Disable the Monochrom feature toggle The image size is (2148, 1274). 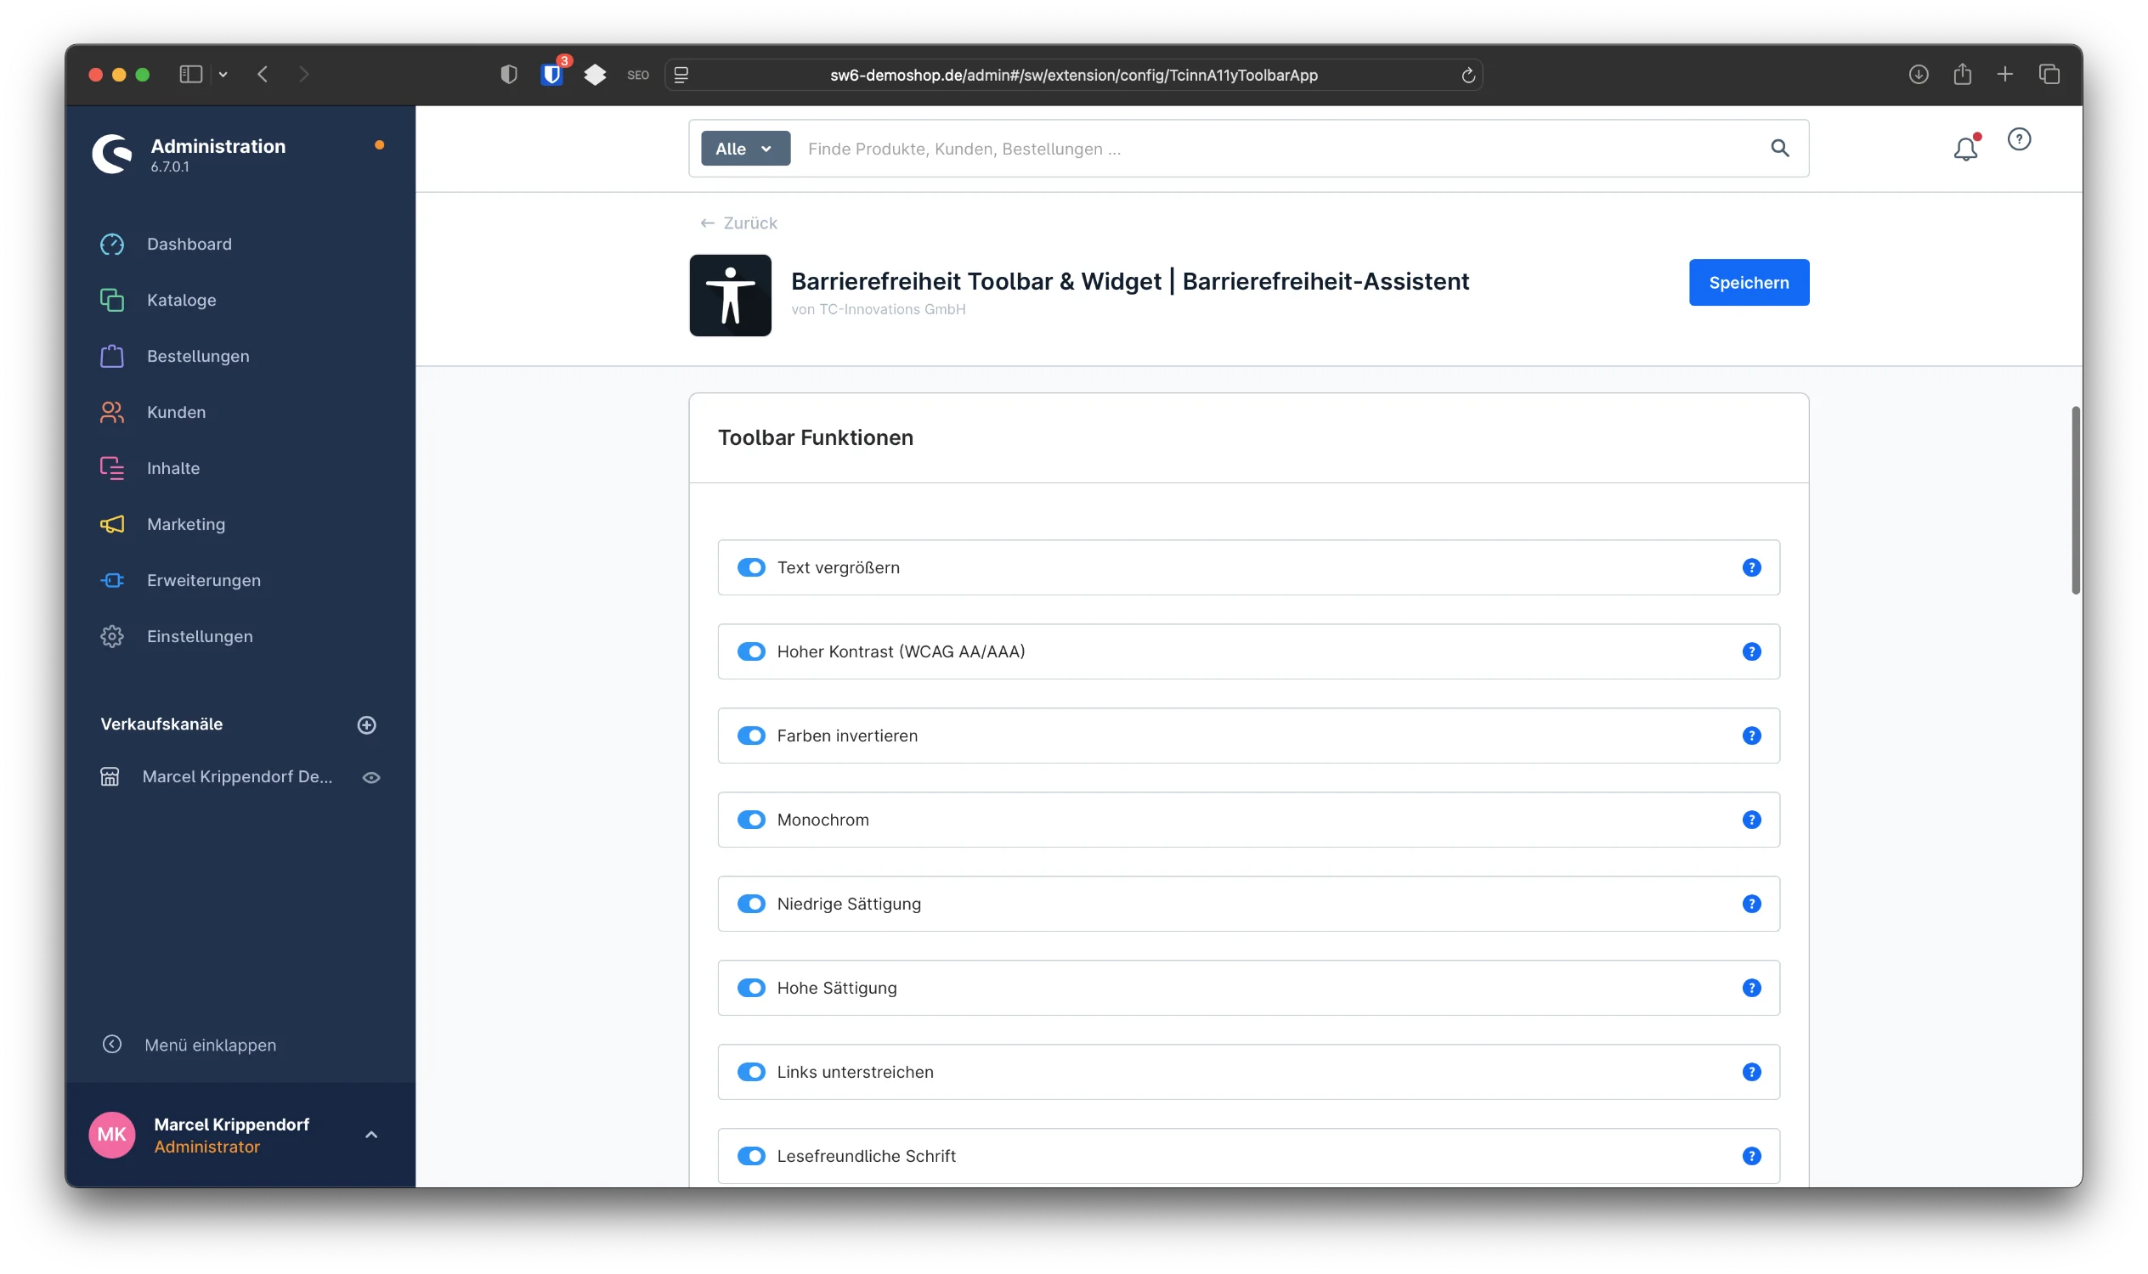[x=752, y=819]
